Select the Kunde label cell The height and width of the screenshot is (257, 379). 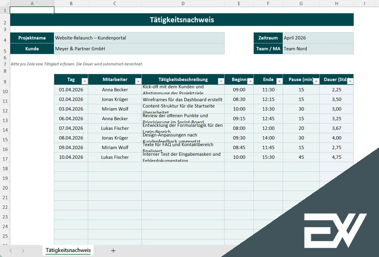coord(32,49)
